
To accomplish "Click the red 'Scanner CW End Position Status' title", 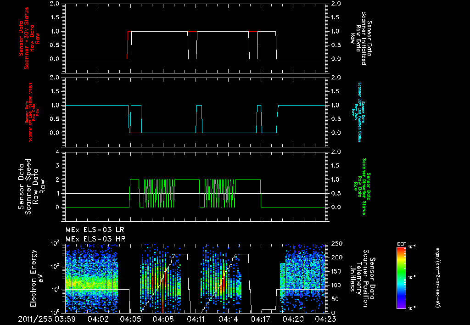I will click(x=30, y=112).
